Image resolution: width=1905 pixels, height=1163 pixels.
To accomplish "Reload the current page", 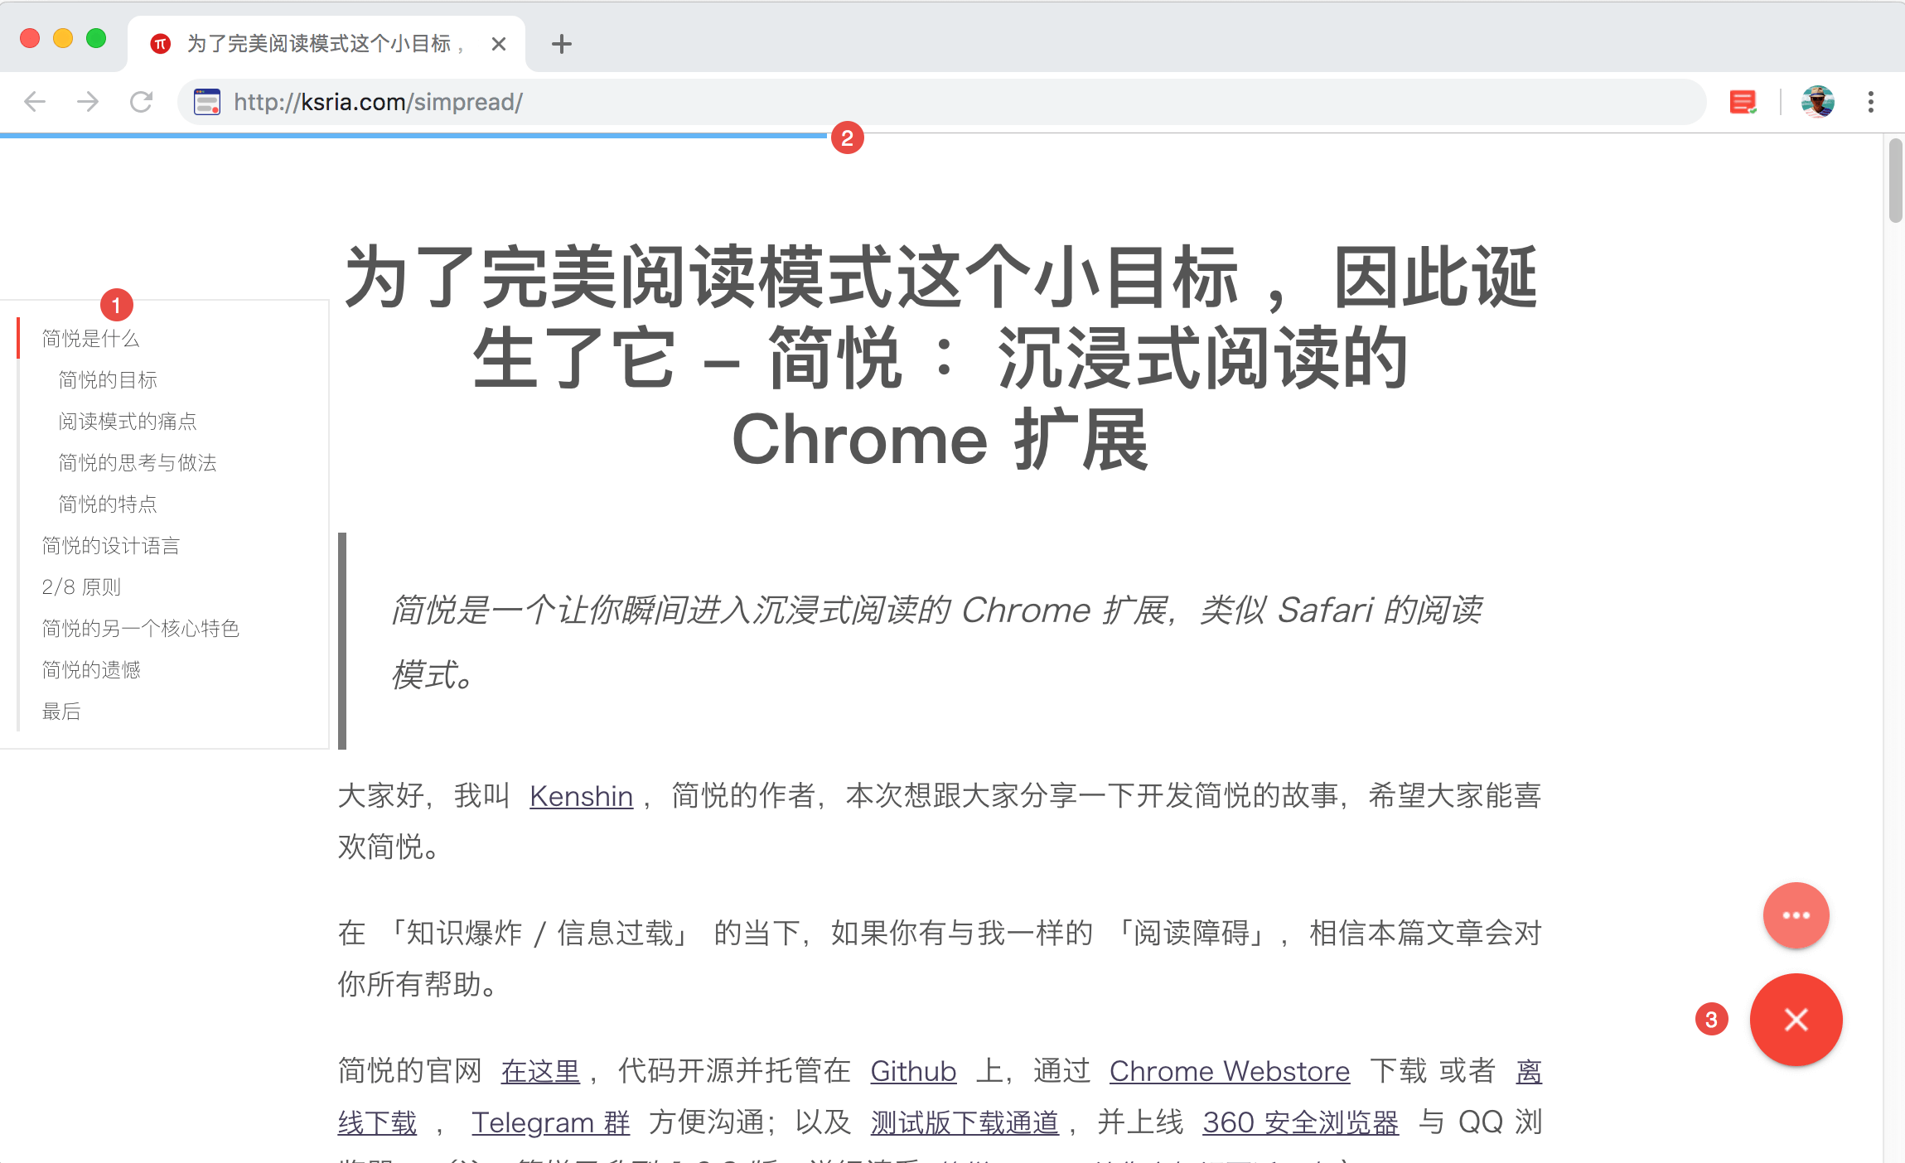I will point(141,101).
